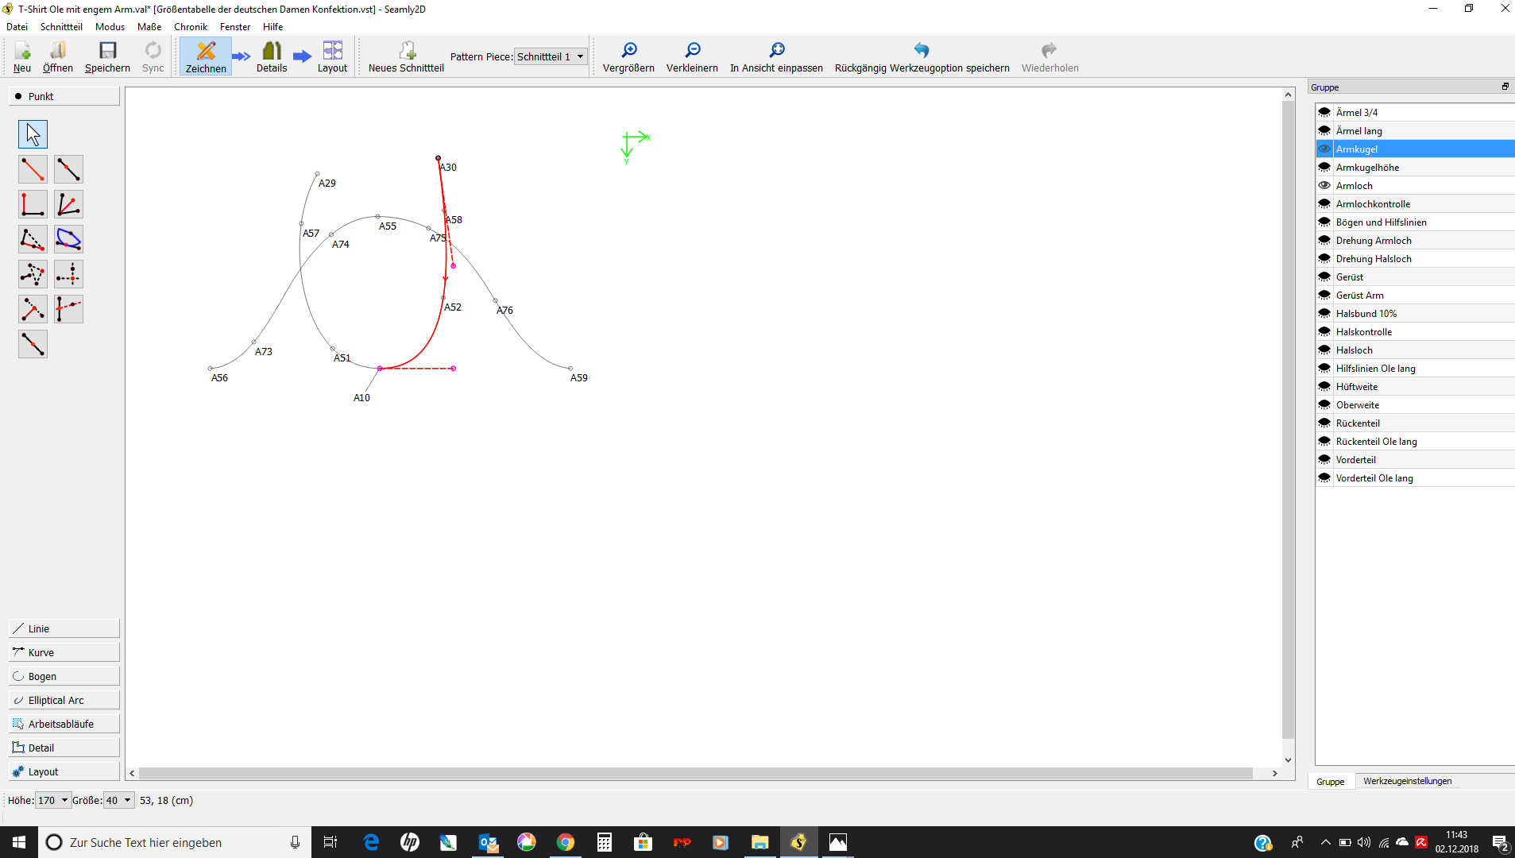Click the Vergrößern zoom in icon
This screenshot has height=858, width=1515.
[628, 57]
